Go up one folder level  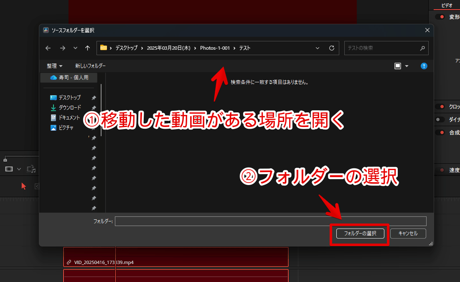(x=87, y=48)
